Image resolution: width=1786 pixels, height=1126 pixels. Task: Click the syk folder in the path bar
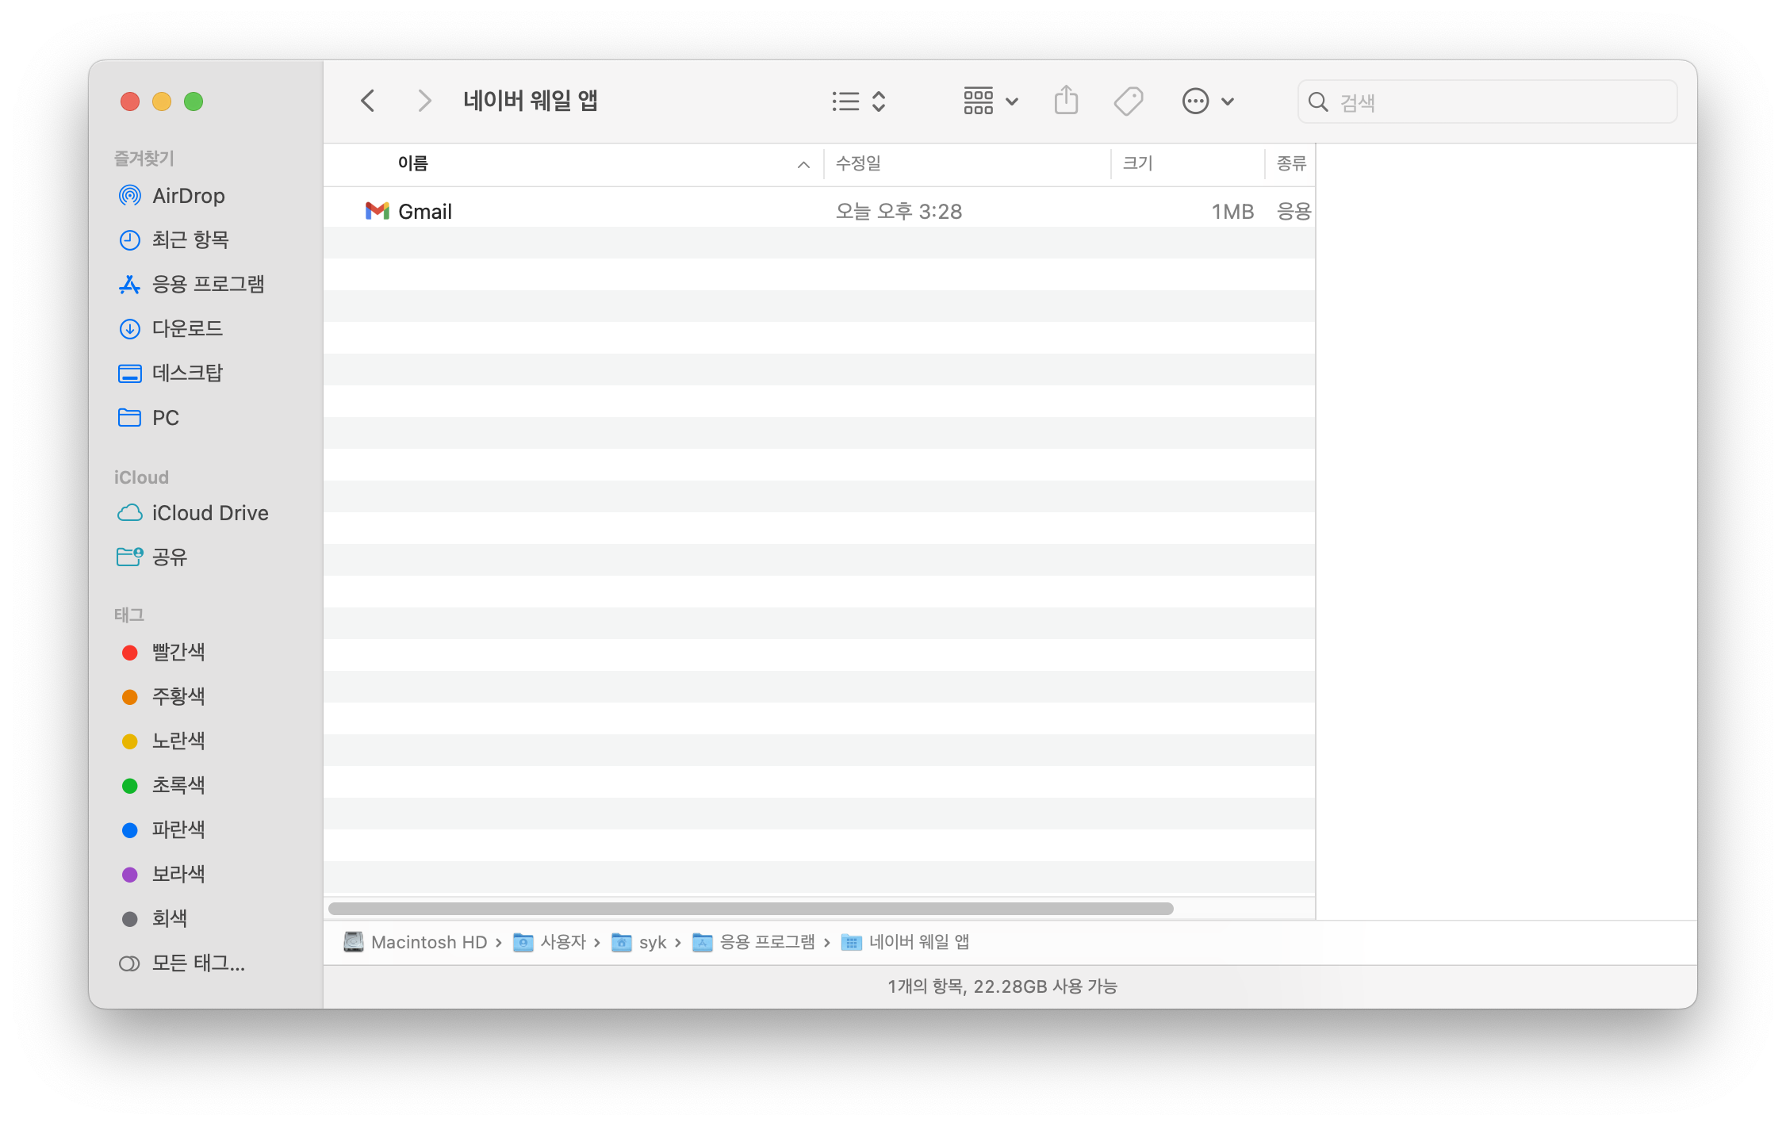(x=652, y=942)
